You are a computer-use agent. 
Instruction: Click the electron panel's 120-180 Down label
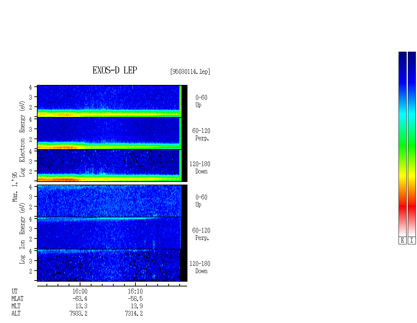[200, 168]
